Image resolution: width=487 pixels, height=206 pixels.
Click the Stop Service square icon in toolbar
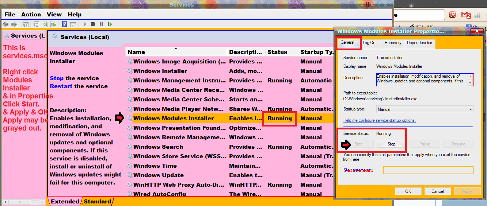pos(93,24)
